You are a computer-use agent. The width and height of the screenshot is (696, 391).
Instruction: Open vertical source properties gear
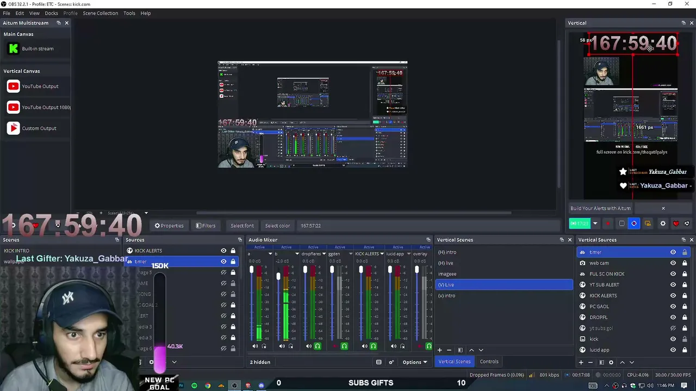(x=611, y=362)
